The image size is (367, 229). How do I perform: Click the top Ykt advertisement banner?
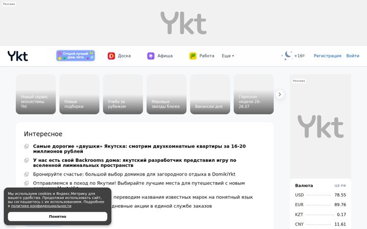tap(183, 23)
